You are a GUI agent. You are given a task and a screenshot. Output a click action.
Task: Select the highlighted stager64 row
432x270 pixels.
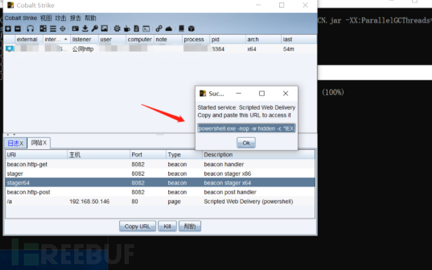160,183
